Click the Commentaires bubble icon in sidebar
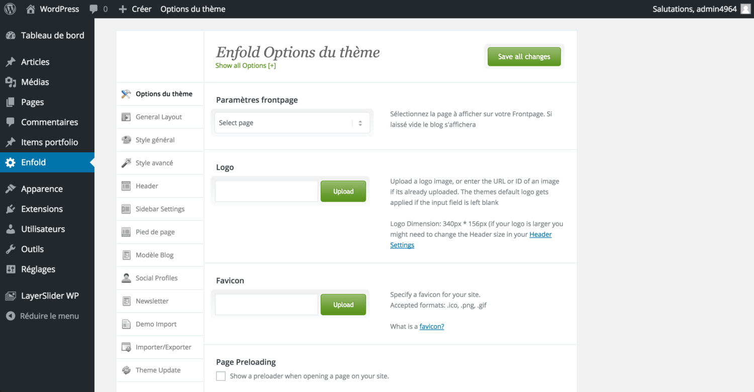 pyautogui.click(x=11, y=122)
